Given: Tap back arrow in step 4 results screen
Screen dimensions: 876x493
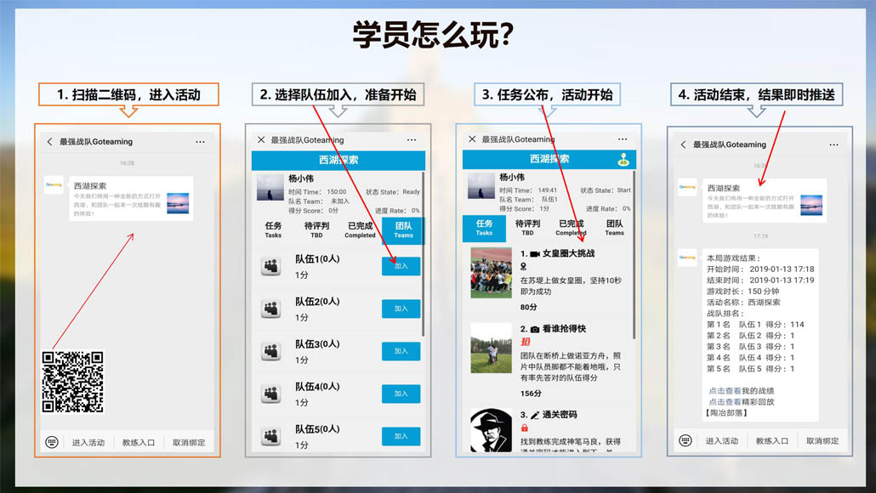Looking at the screenshot, I should click(683, 144).
